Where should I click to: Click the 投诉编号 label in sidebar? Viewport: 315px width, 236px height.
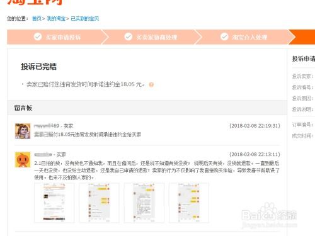coord(302,87)
